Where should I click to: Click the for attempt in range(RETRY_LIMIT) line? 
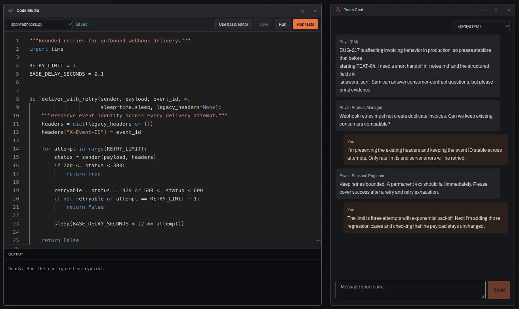click(94, 149)
